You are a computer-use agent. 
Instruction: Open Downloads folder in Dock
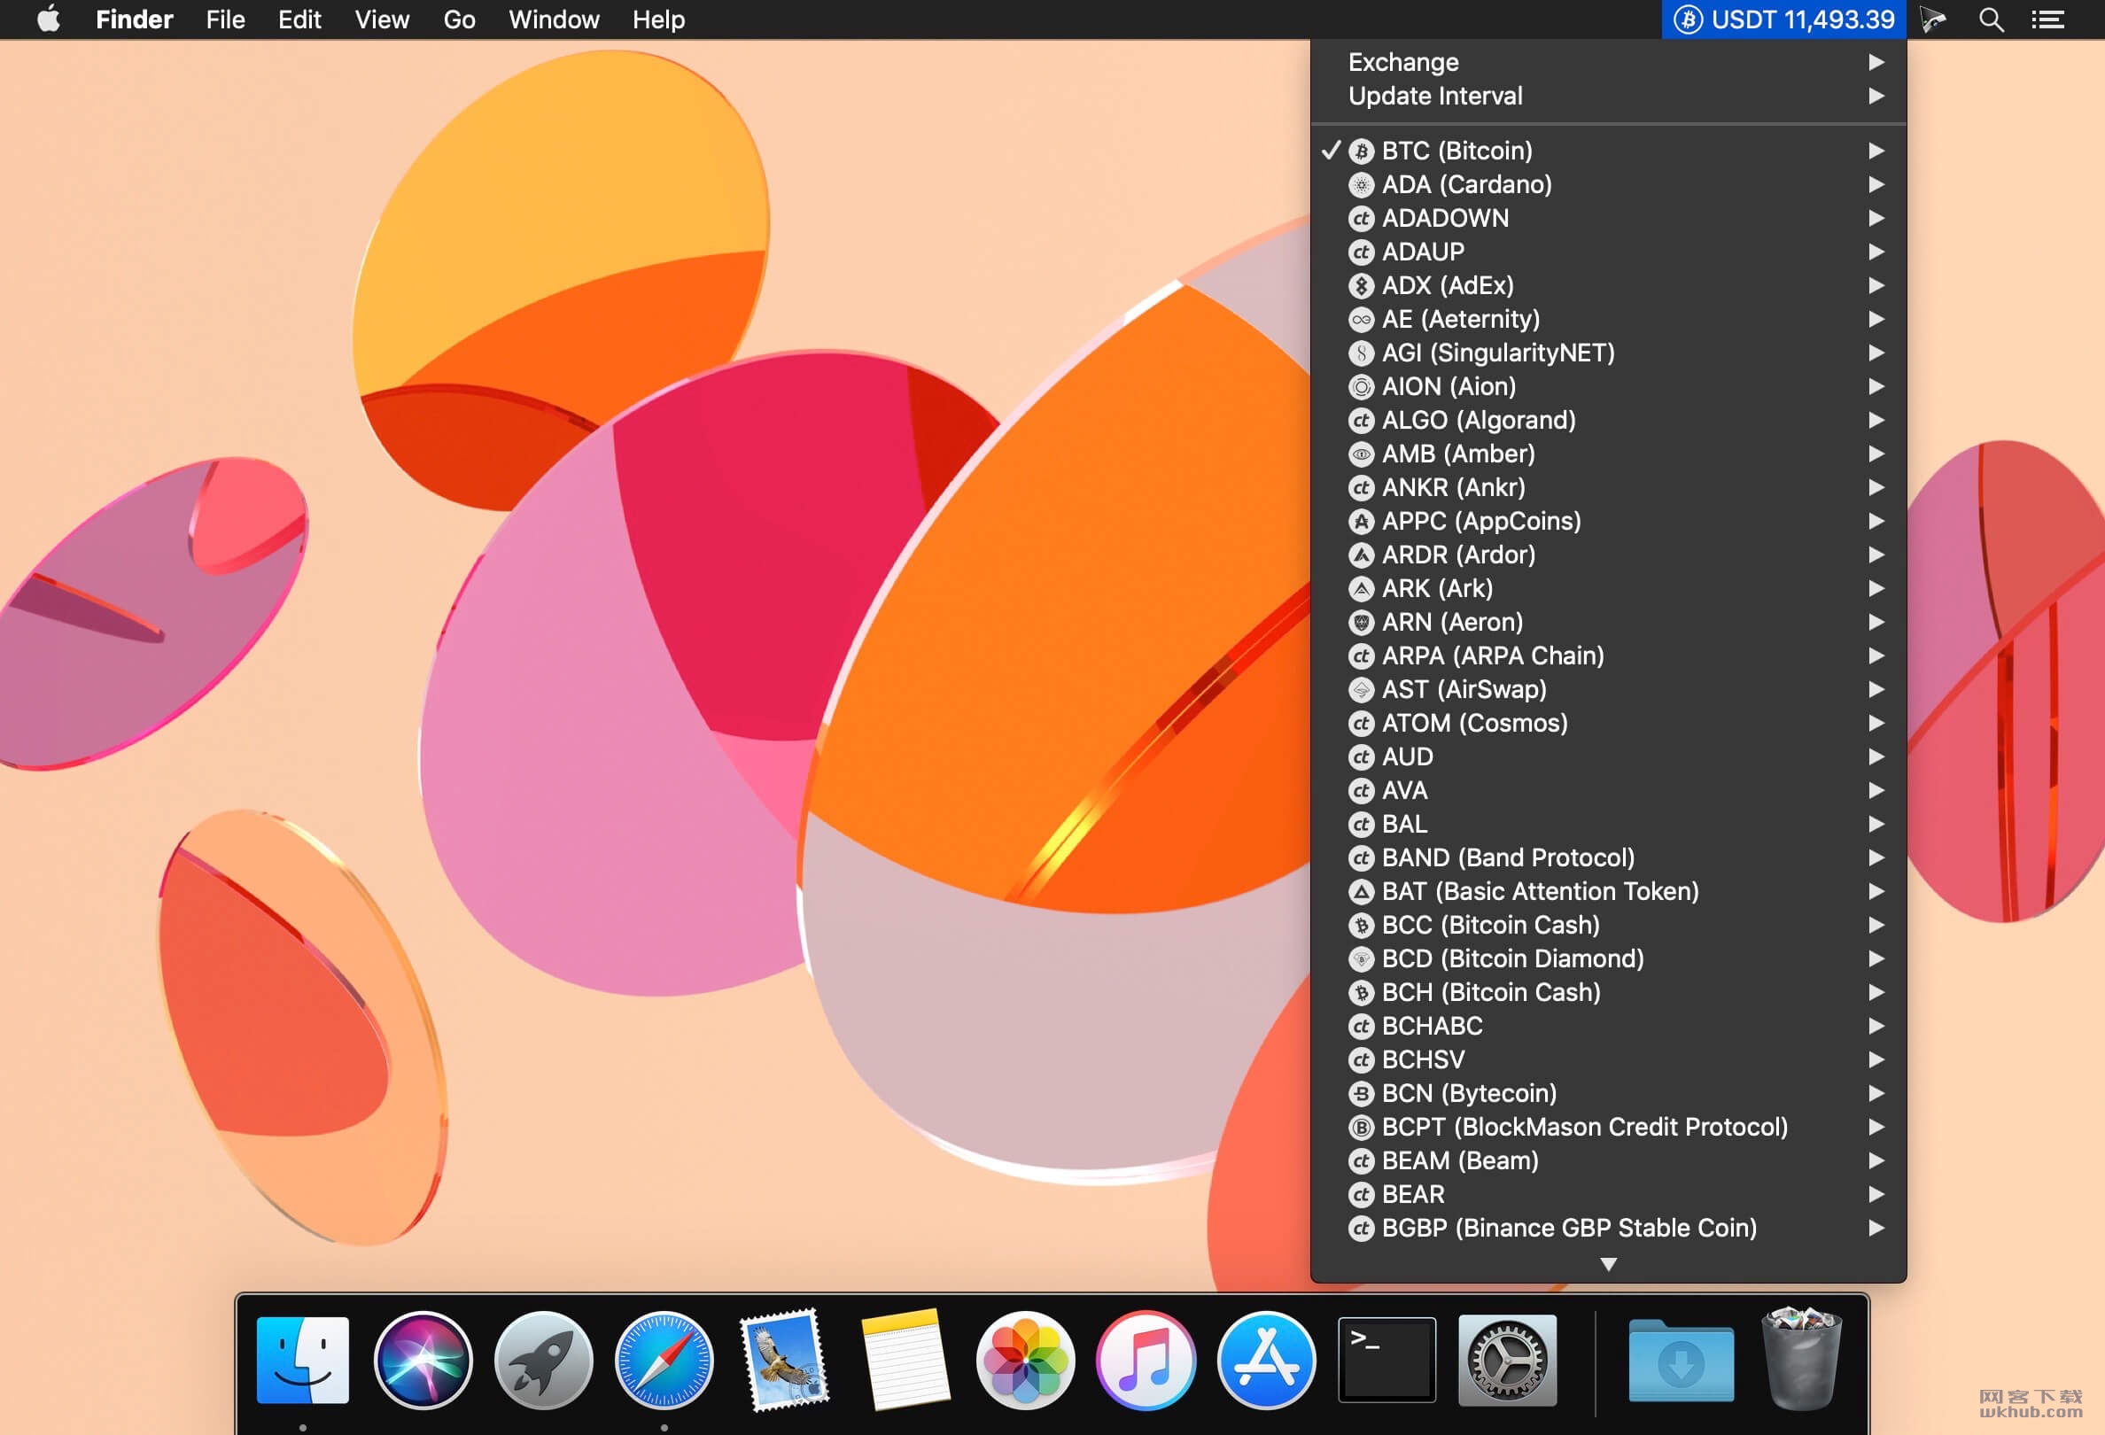pos(1682,1360)
